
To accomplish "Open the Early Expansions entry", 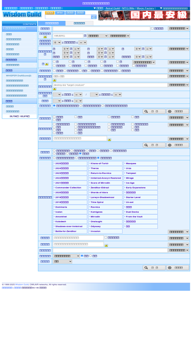I will click(141, 188).
